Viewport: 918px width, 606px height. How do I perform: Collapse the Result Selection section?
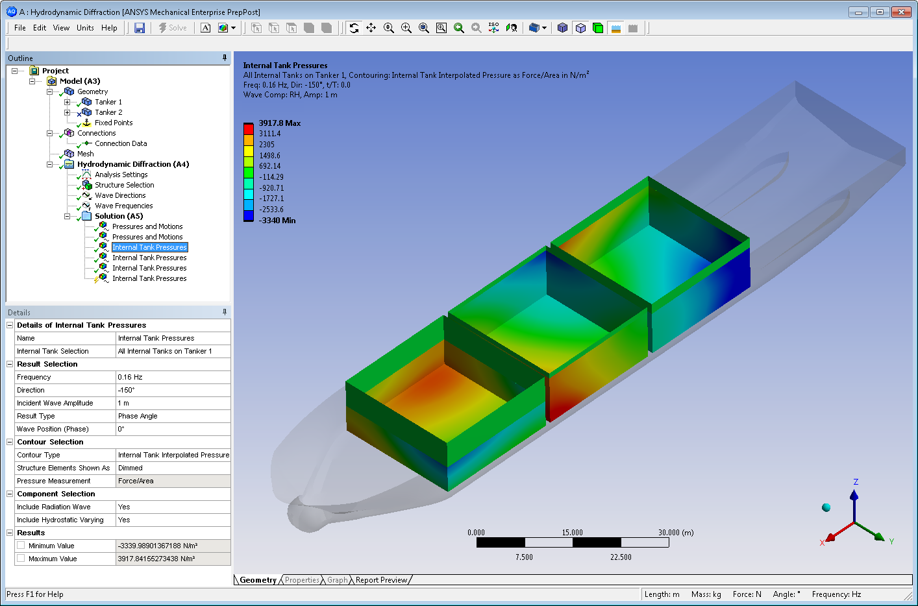coord(10,364)
